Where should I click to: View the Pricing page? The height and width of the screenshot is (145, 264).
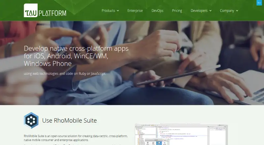tap(177, 11)
